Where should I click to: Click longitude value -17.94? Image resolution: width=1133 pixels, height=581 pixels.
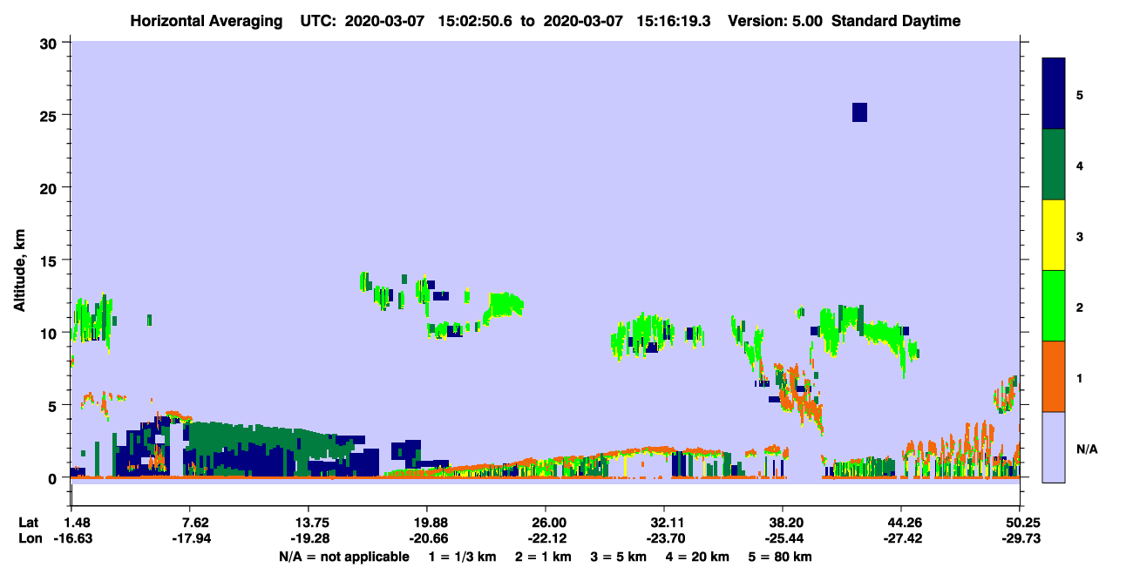point(190,538)
